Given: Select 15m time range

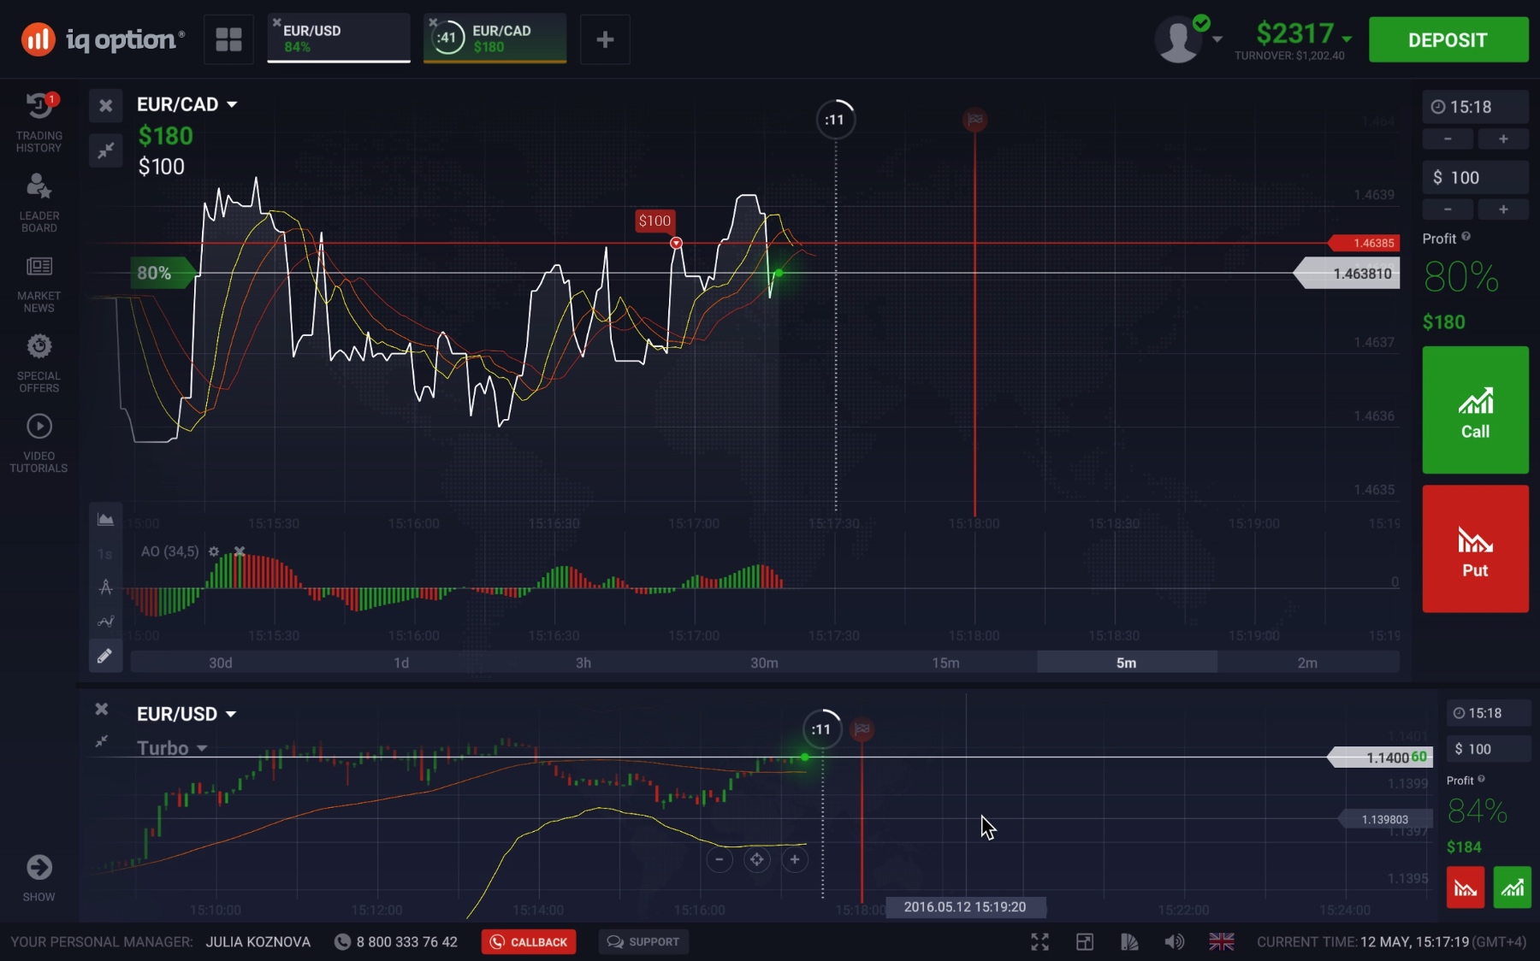Looking at the screenshot, I should [945, 663].
